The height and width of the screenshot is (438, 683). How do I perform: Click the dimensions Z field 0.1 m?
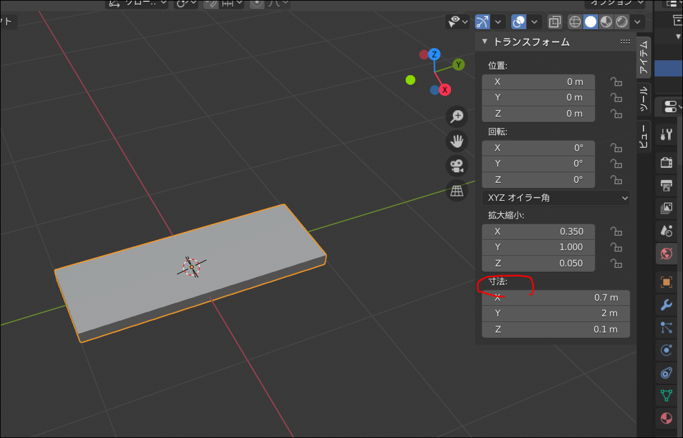(x=556, y=330)
